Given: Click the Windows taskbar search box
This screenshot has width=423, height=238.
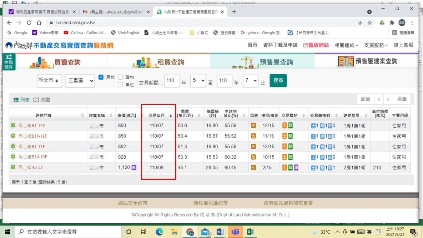Looking at the screenshot, I should [68, 232].
